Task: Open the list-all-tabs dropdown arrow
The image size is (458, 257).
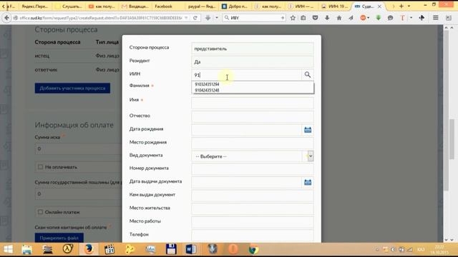Action: click(x=409, y=6)
